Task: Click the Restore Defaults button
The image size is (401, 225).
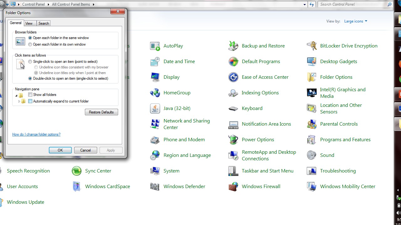Action: pos(101,112)
